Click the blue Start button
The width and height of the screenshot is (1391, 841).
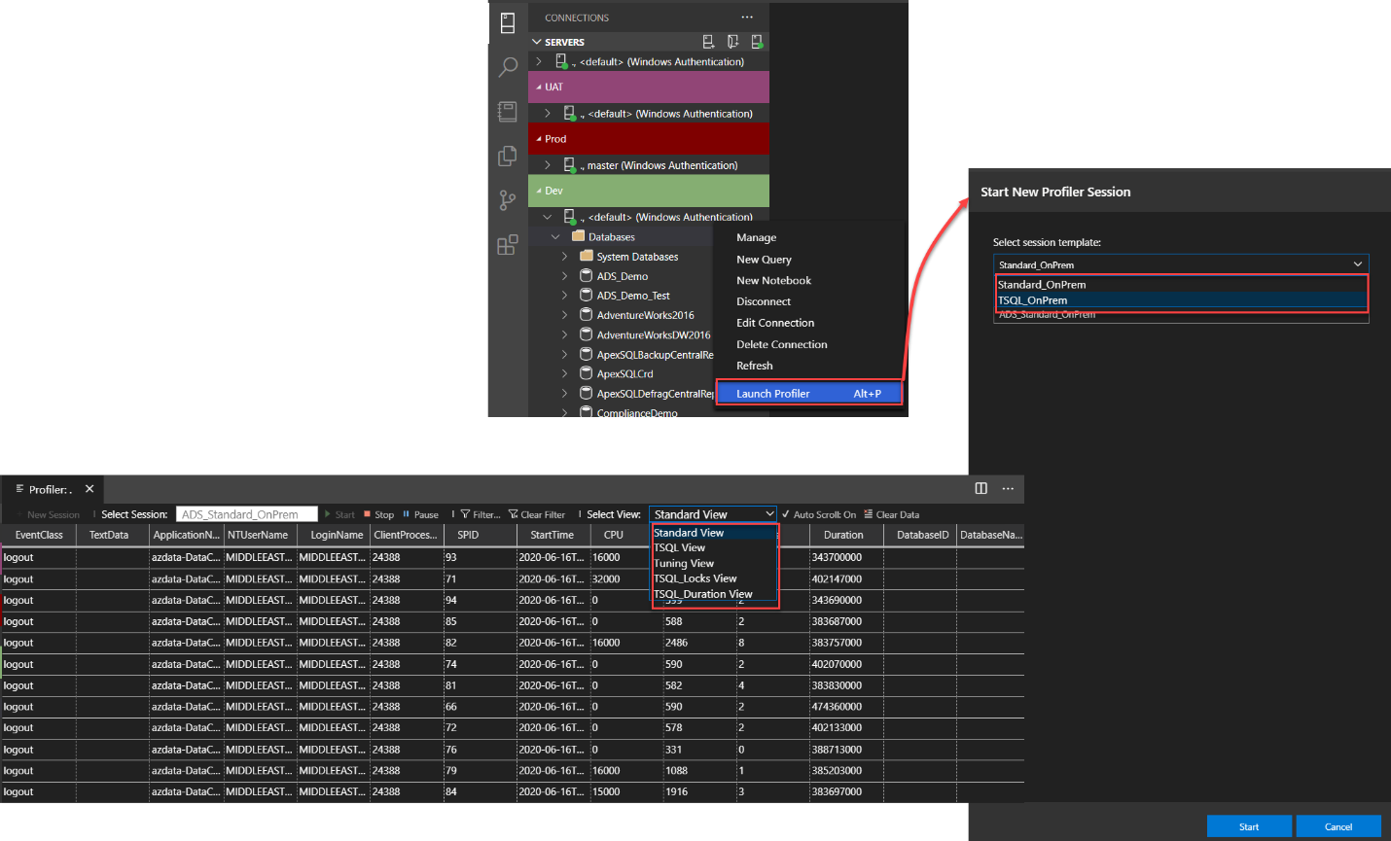pyautogui.click(x=1249, y=826)
